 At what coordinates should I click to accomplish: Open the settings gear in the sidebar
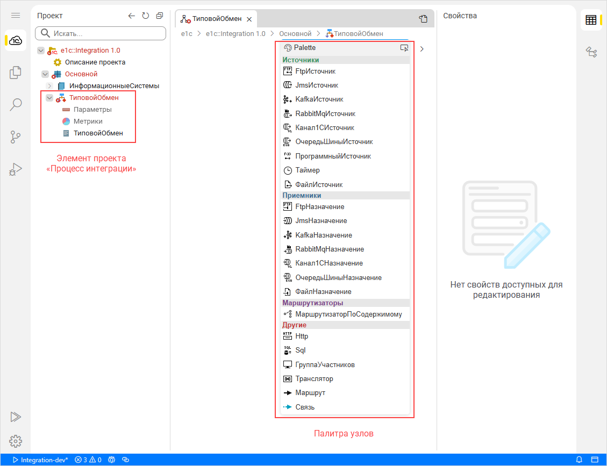coord(16,441)
